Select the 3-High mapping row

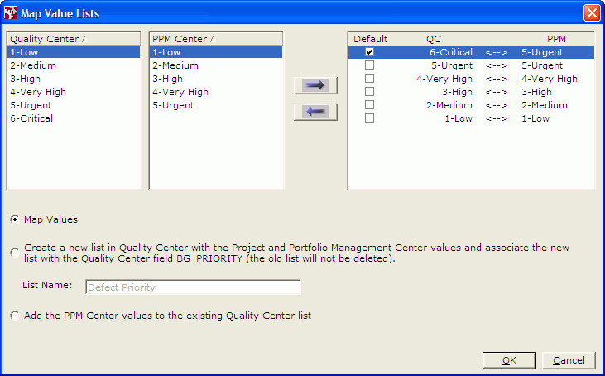click(x=472, y=92)
